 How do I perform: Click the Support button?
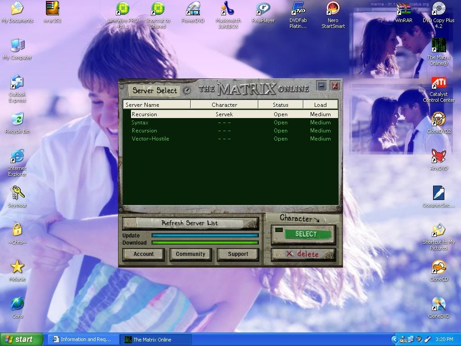(x=238, y=254)
